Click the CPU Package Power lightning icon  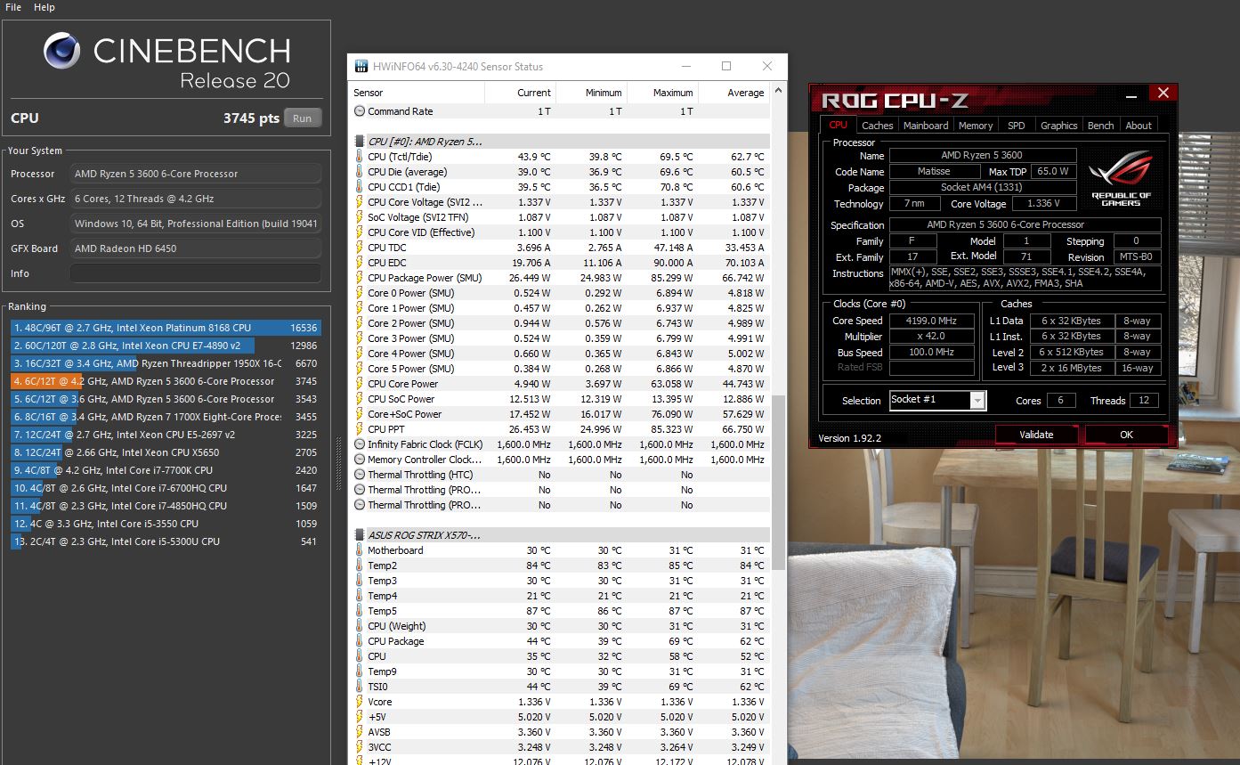click(x=360, y=278)
